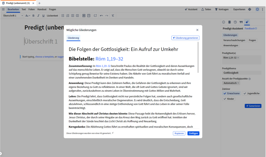This screenshot has height=157, width=266.
Task: Open the quotes icon in sidebar
Action: [x=241, y=22]
